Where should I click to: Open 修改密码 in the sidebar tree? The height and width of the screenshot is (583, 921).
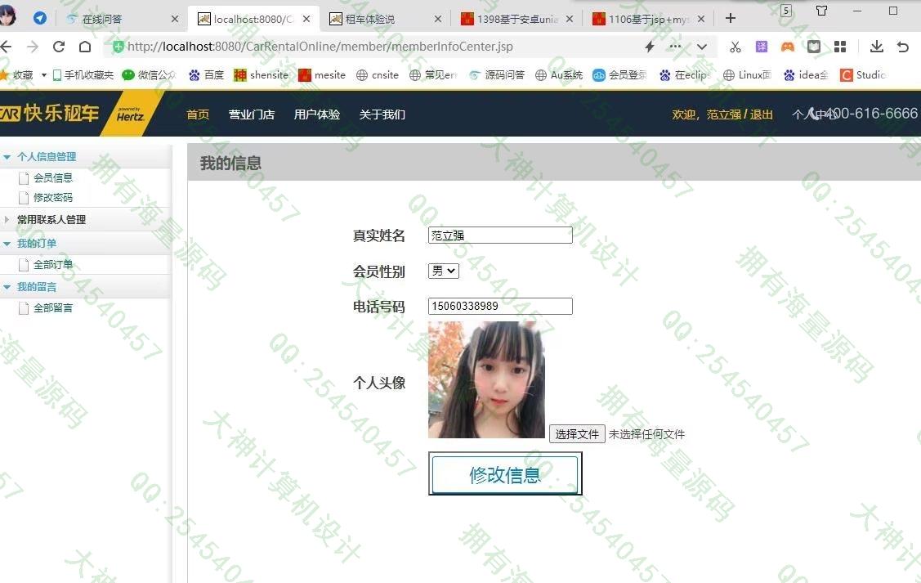pyautogui.click(x=53, y=198)
